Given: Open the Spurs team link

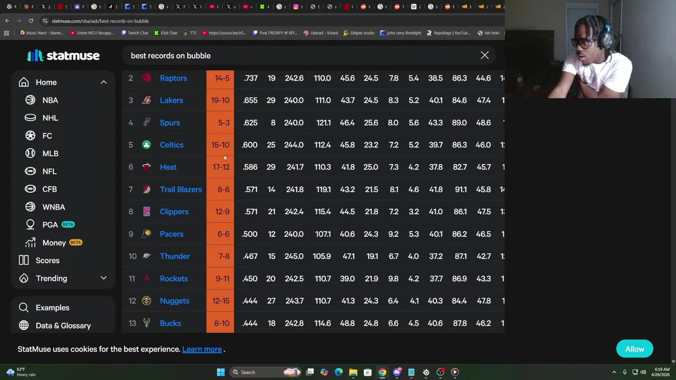Looking at the screenshot, I should (170, 122).
